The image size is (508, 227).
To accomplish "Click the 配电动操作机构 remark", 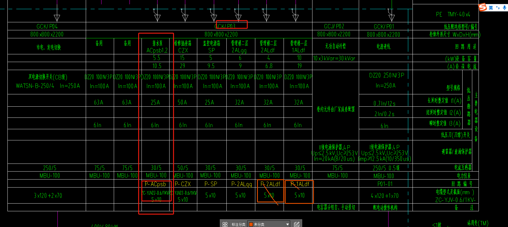I will (x=385, y=208).
